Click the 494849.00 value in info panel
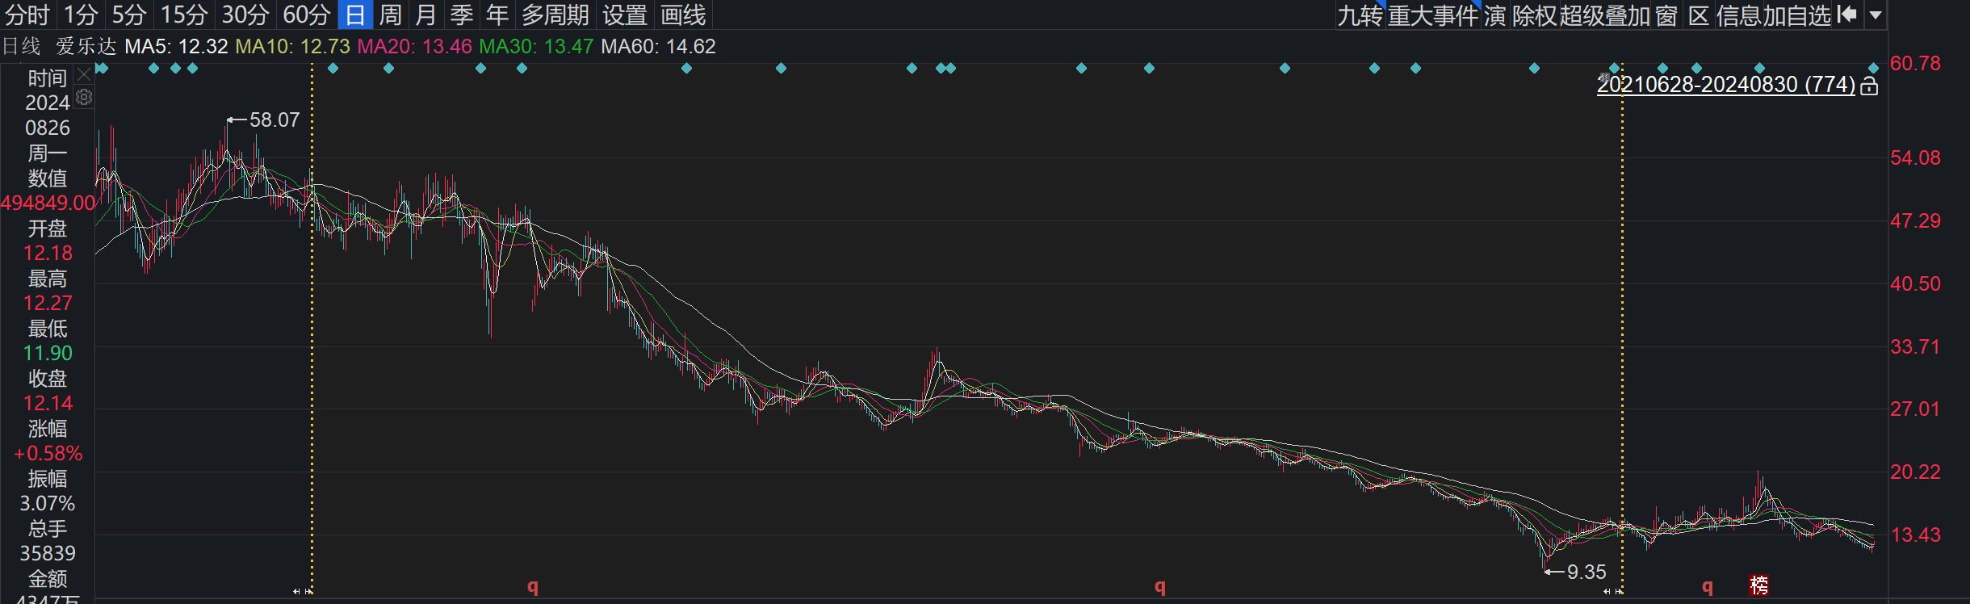The height and width of the screenshot is (604, 1970). click(x=48, y=203)
